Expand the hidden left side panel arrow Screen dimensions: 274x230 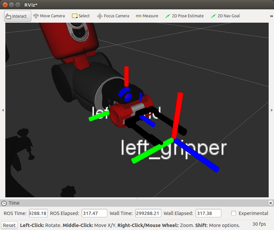(x=3, y=110)
